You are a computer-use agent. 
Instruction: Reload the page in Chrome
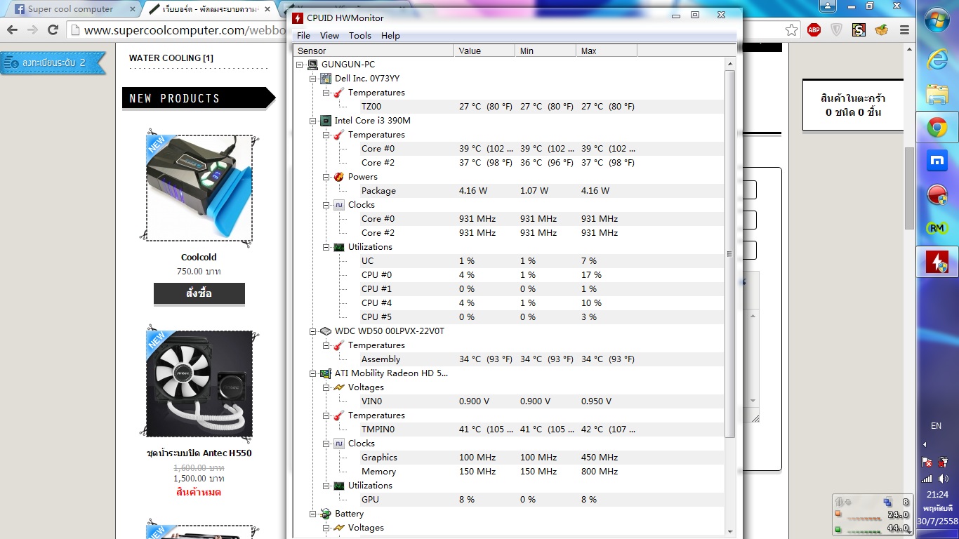(53, 29)
